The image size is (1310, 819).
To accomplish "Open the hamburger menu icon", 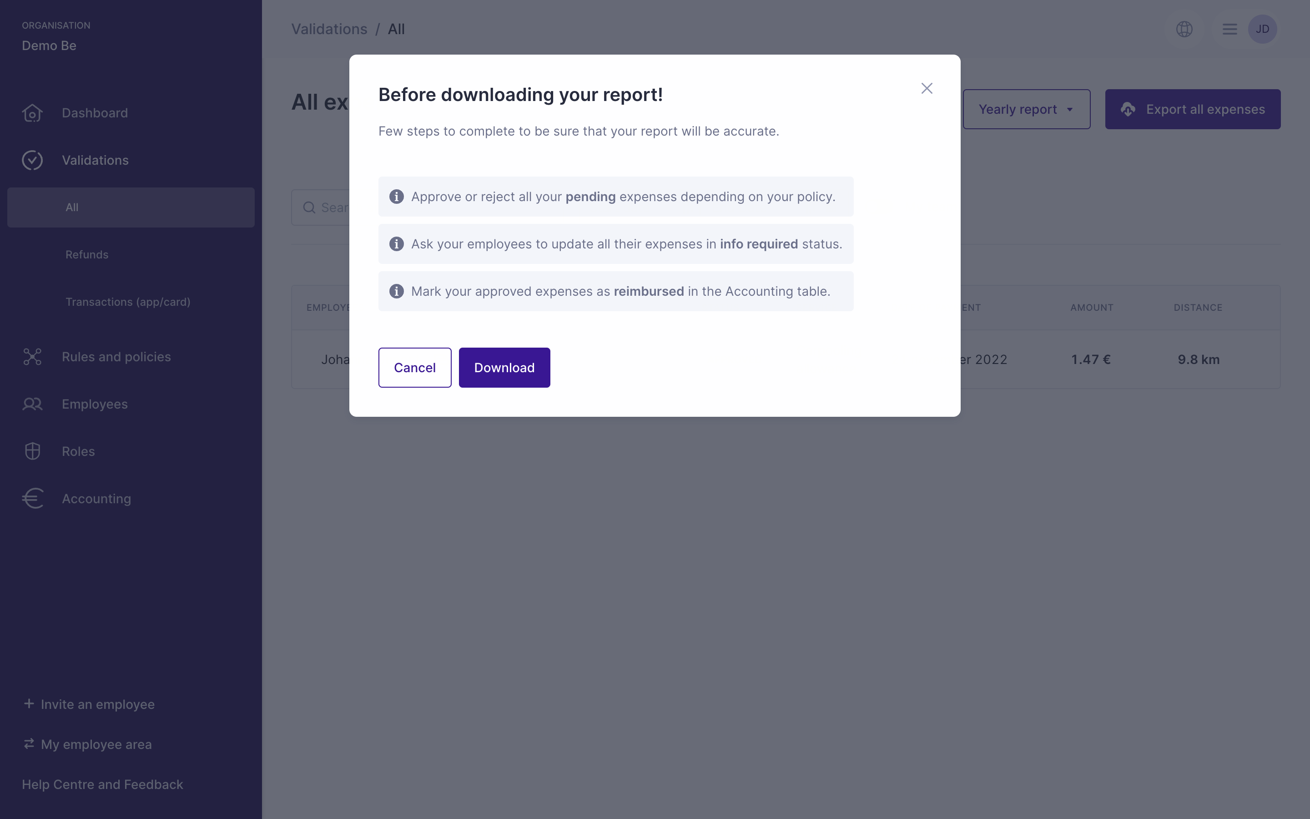I will click(x=1229, y=29).
